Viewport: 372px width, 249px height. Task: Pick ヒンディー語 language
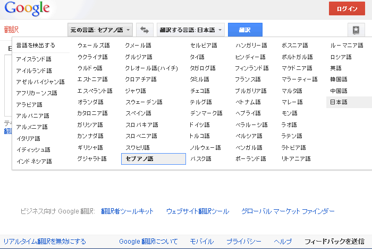click(250, 57)
